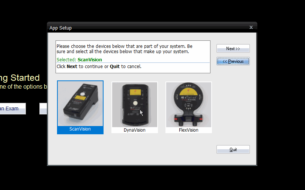Screen dimensions: 305x190
Task: Click the DynaVision caption label
Action: [135, 130]
